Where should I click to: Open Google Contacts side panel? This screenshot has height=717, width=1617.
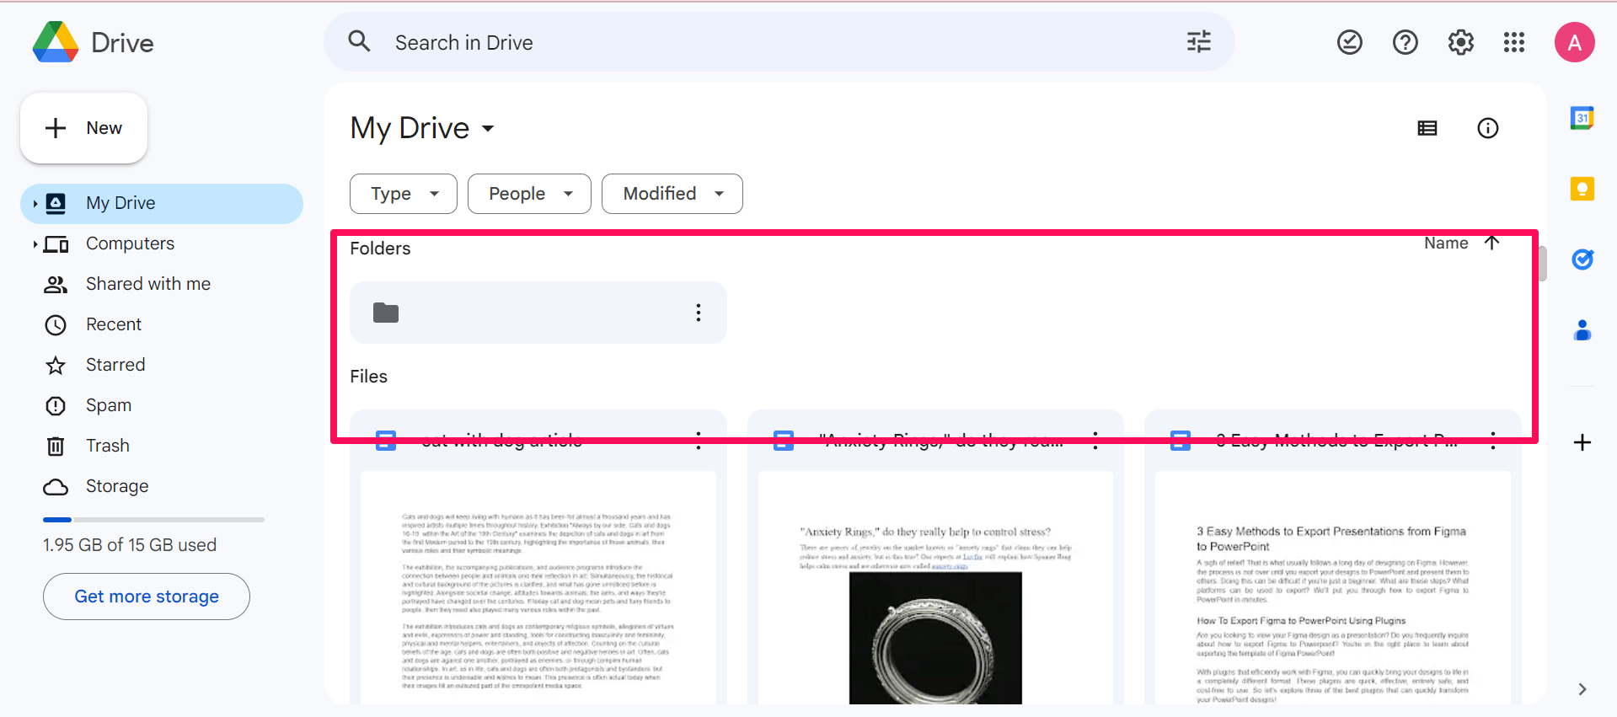(x=1582, y=330)
